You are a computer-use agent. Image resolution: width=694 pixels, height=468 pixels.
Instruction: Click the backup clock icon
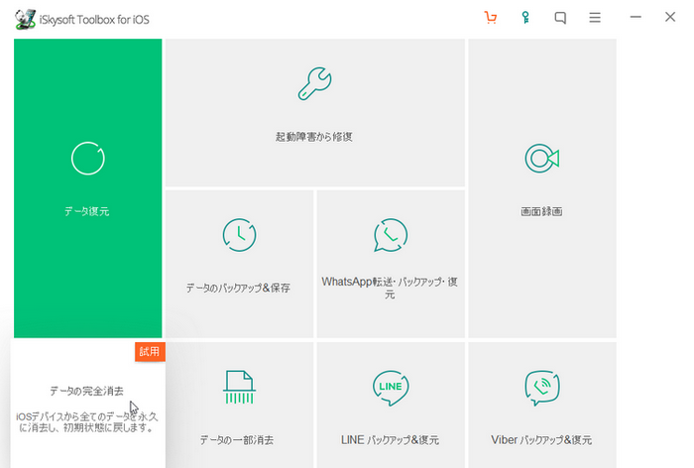click(x=240, y=235)
